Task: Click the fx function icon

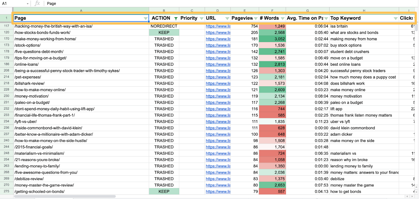Action: point(37,3)
